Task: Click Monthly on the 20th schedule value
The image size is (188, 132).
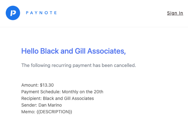Action: tap(83, 92)
